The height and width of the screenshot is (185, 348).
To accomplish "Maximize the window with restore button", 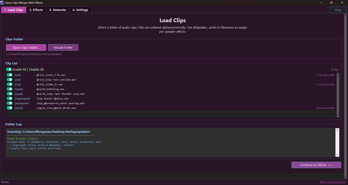I will click(x=331, y=2).
